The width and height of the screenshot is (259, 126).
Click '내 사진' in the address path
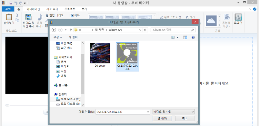pos(99,30)
